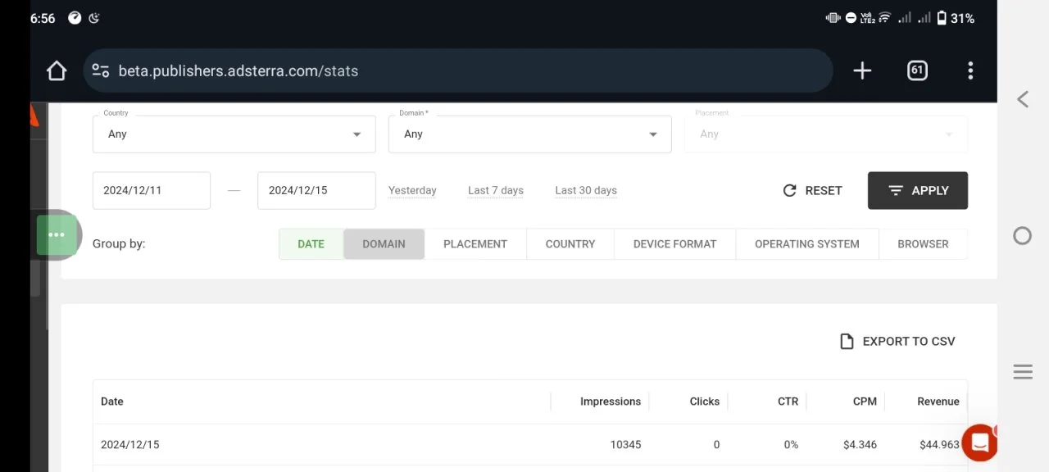Tap the Wi-Fi status icon
The width and height of the screenshot is (1049, 472).
(884, 18)
